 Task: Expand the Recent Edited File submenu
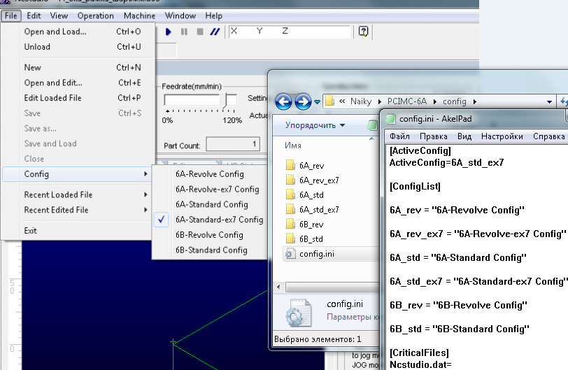77,210
